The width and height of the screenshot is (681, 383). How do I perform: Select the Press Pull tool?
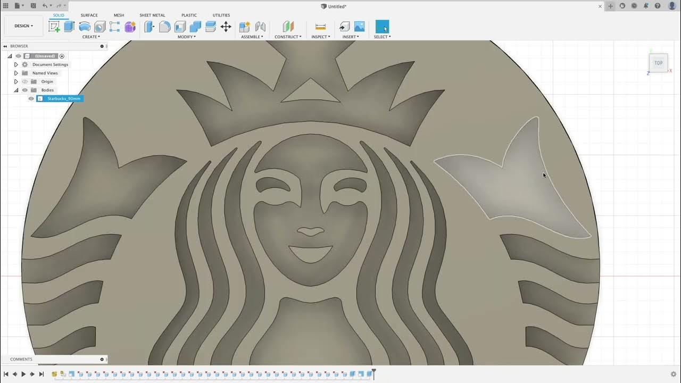pyautogui.click(x=150, y=27)
